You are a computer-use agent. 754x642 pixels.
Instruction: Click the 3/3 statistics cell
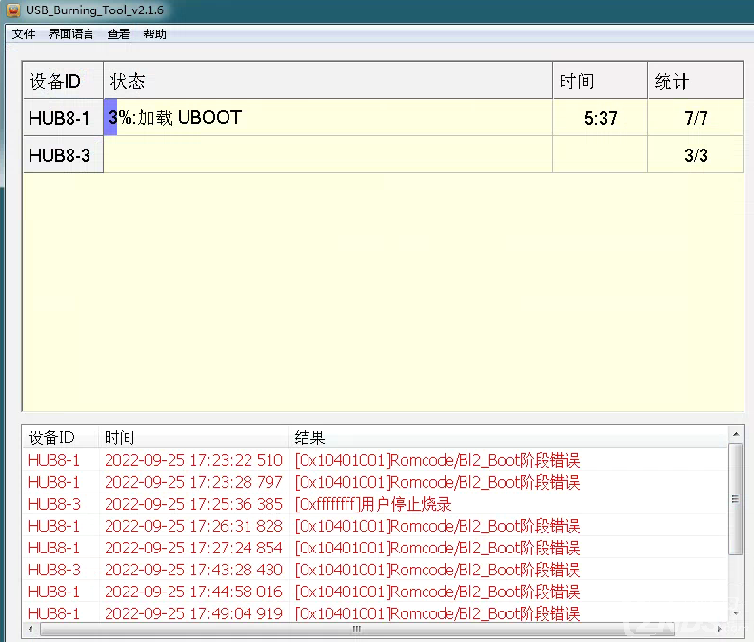(x=695, y=155)
